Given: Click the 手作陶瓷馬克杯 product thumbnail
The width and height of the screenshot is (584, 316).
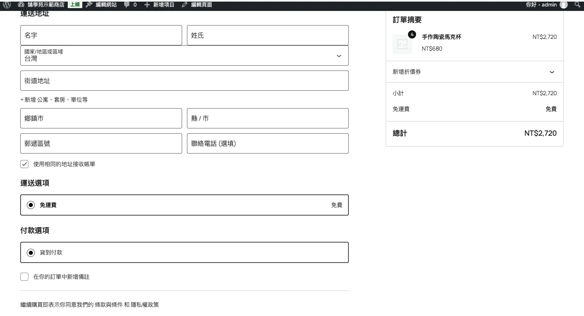Looking at the screenshot, I should [402, 44].
